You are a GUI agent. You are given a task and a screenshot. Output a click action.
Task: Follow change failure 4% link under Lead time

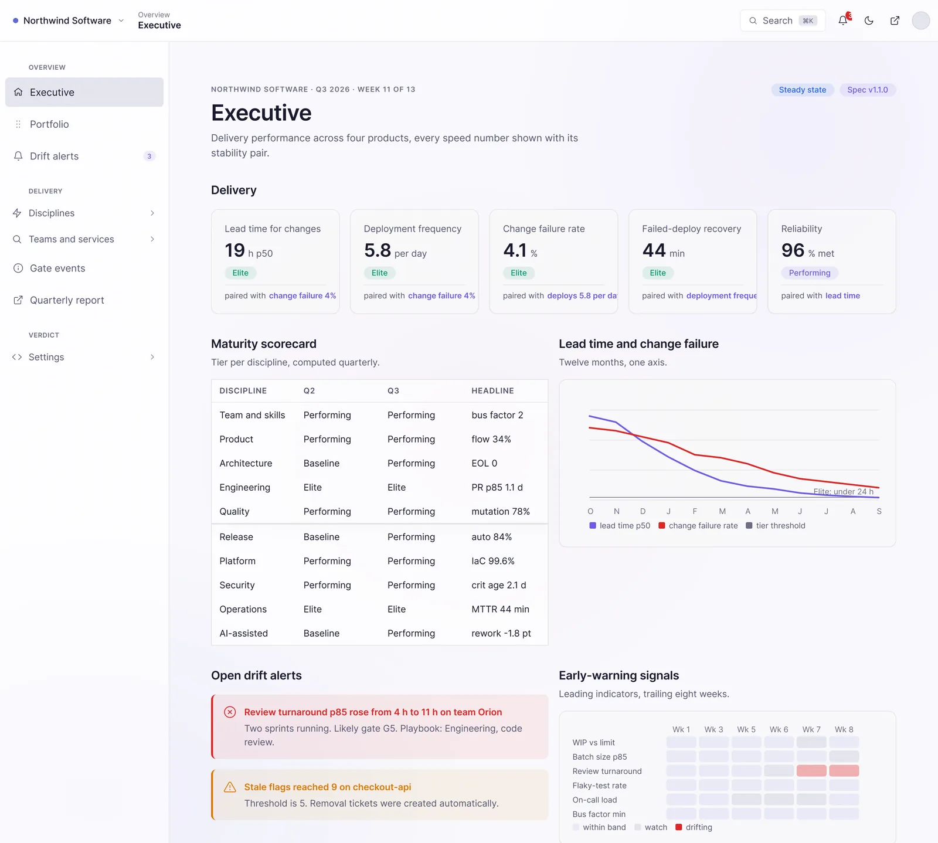point(303,295)
